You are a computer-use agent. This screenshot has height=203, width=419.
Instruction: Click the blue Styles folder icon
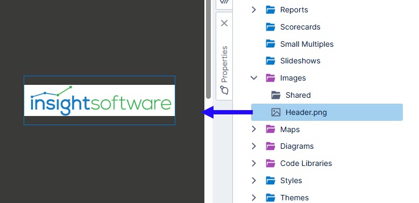pyautogui.click(x=271, y=180)
